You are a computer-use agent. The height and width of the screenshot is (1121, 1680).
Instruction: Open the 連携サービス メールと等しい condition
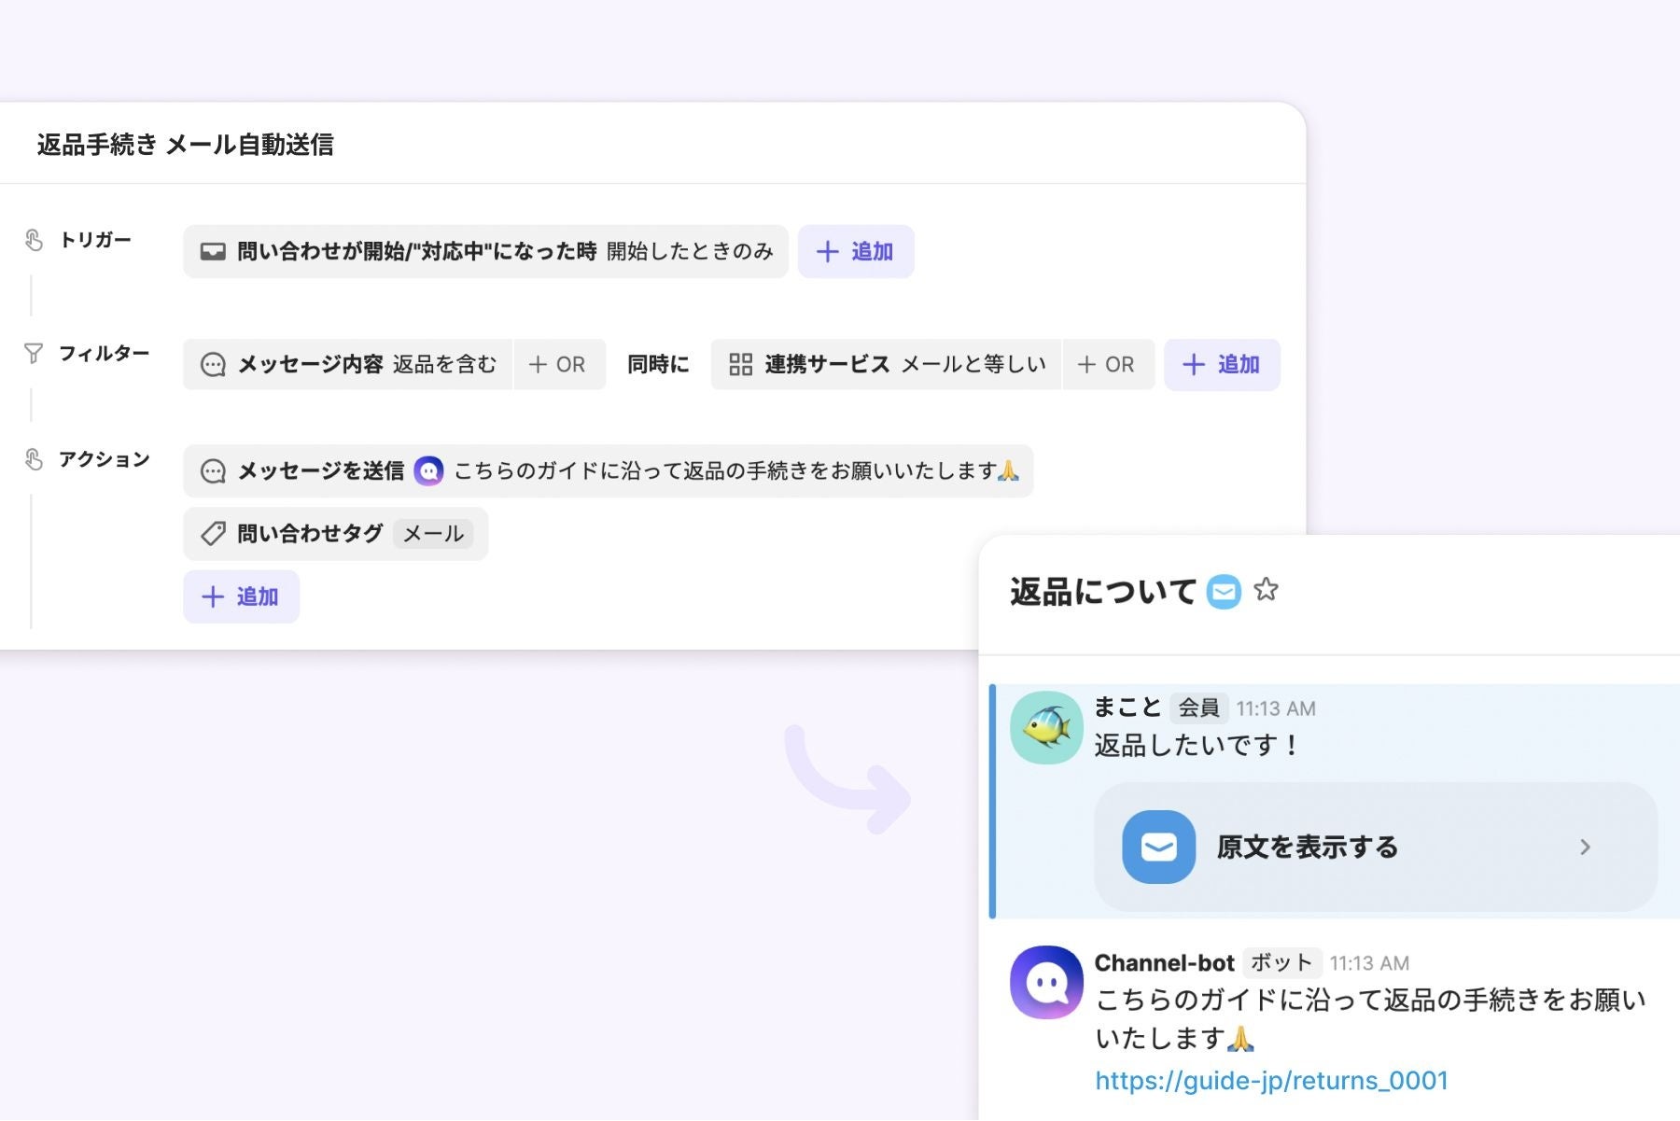pyautogui.click(x=886, y=364)
